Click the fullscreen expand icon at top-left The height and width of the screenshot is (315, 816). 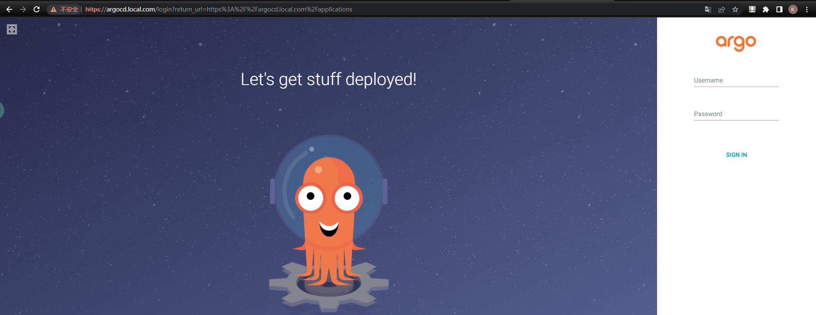[x=12, y=29]
